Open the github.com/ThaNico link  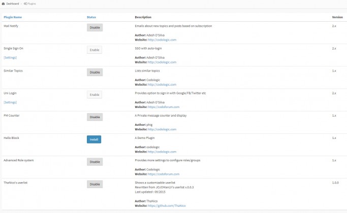point(167,206)
